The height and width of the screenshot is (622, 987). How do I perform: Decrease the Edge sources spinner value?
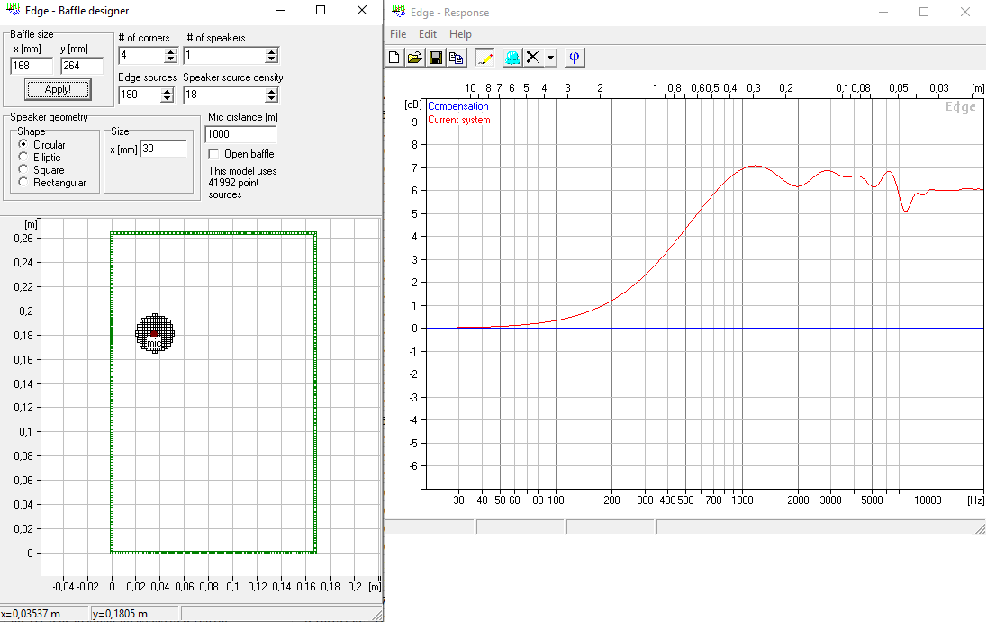point(167,99)
